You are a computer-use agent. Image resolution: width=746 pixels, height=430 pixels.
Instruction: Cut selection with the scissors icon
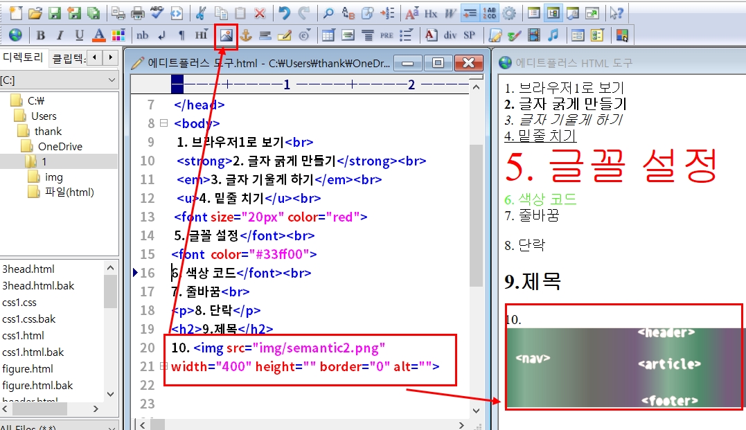201,13
